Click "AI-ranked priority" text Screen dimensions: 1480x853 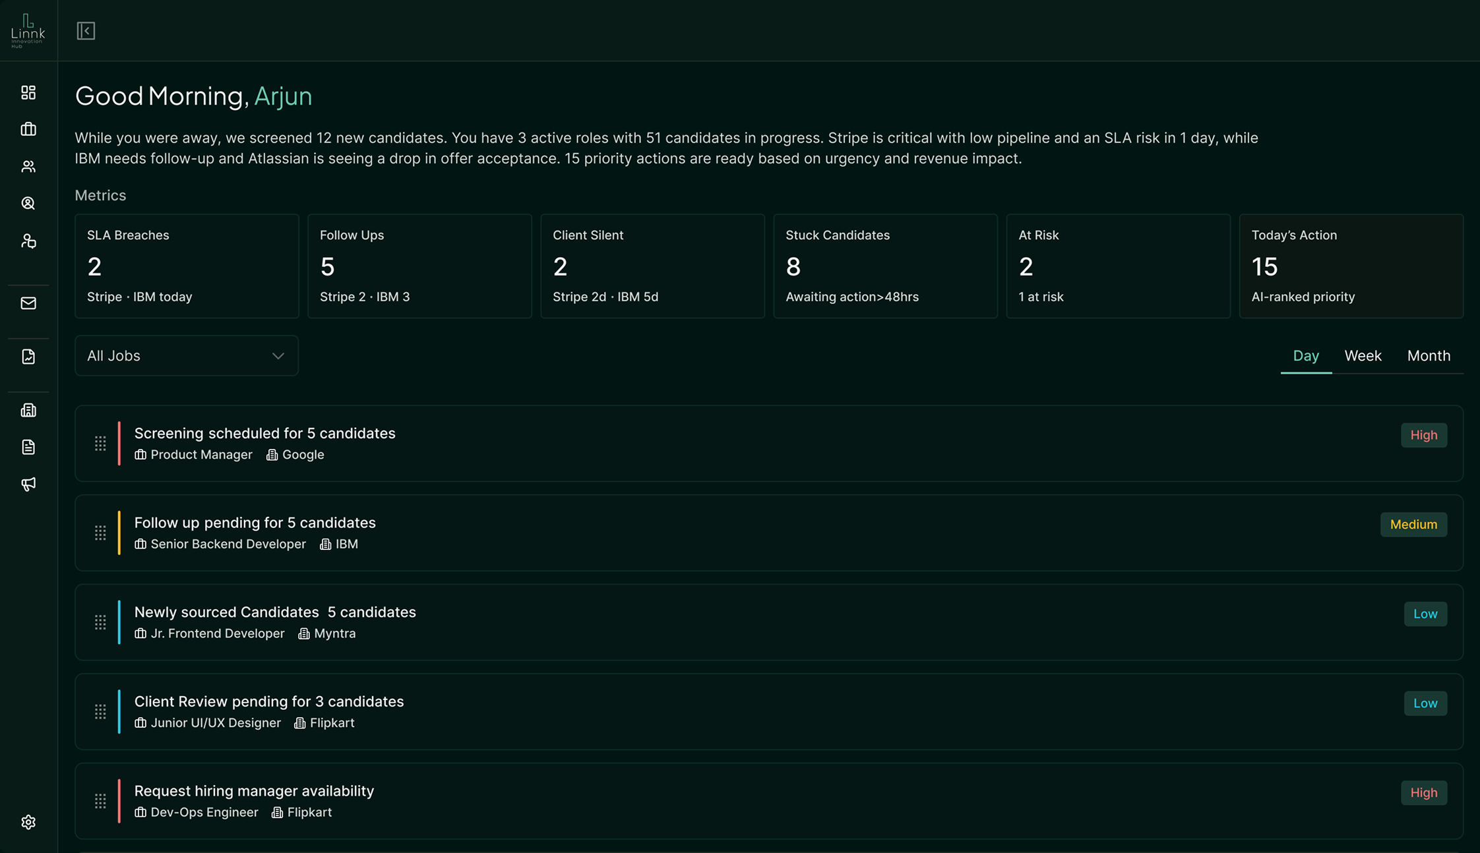[x=1303, y=297]
